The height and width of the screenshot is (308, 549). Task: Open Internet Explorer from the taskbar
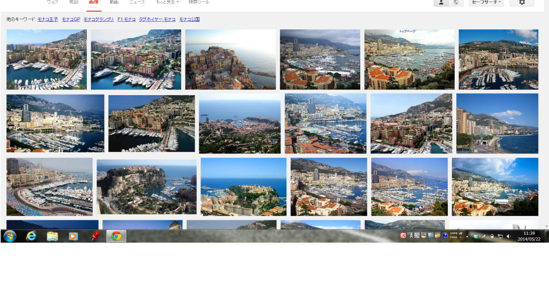(32, 236)
